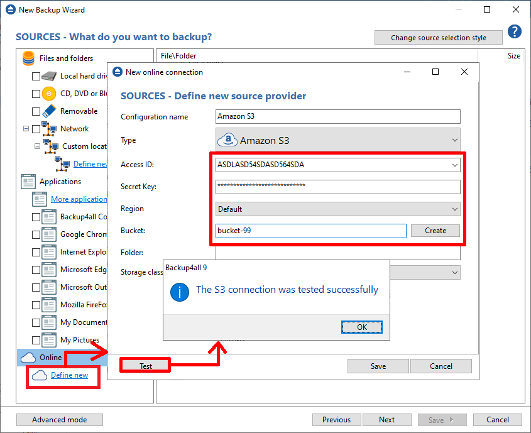Collapse the Custom locations tree node
The image size is (531, 433).
click(37, 146)
